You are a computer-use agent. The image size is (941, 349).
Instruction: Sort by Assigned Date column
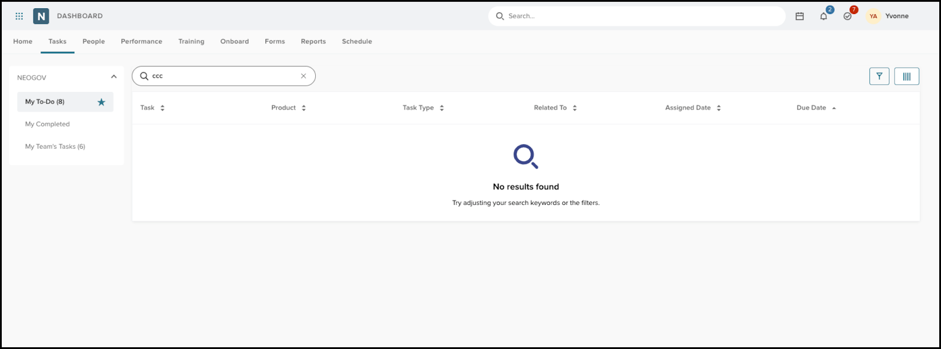[693, 108]
